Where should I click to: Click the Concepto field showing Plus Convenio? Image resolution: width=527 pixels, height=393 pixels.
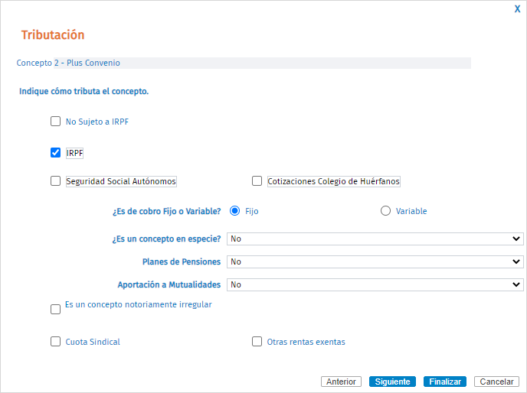pyautogui.click(x=262, y=63)
